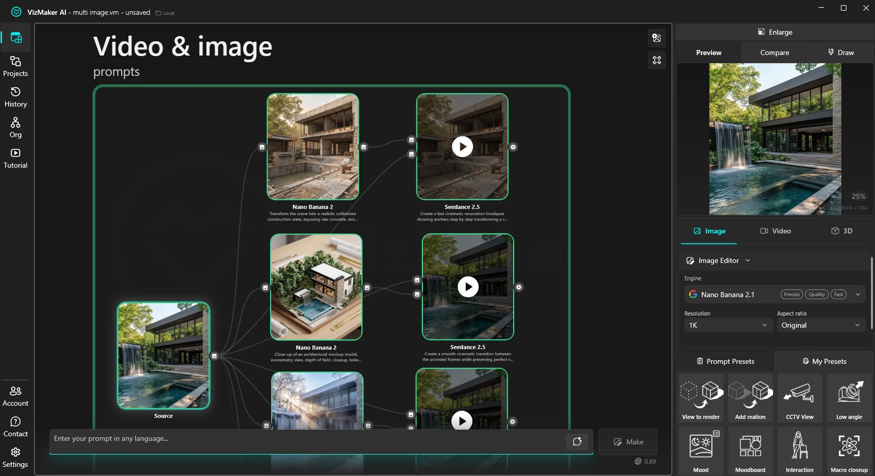Viewport: 875px width, 476px height.
Task: Switch to the Draw tab
Action: click(841, 52)
